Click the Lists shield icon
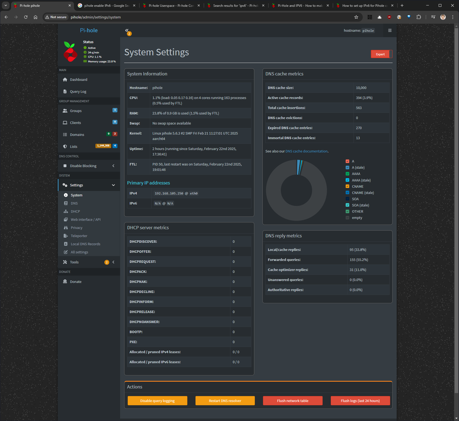This screenshot has width=459, height=421. click(x=65, y=146)
